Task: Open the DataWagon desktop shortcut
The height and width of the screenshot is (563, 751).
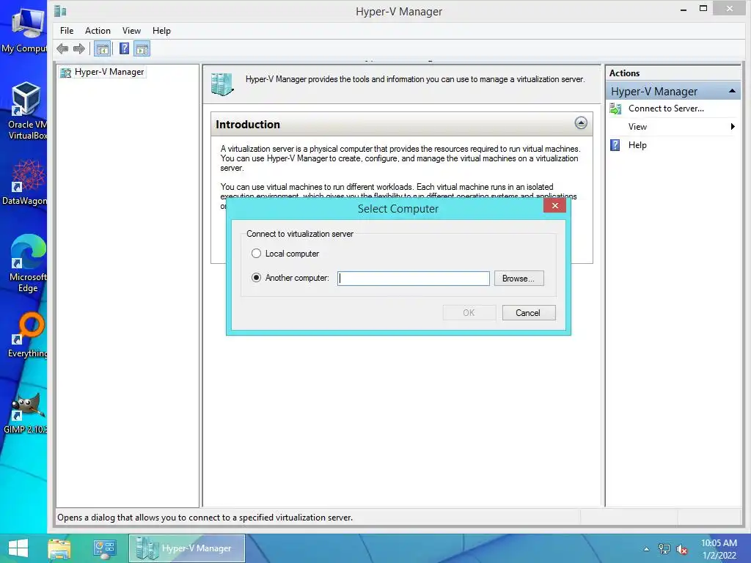Action: click(25, 183)
